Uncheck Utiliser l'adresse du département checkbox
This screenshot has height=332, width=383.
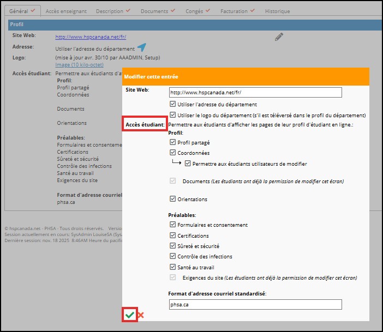[173, 104]
